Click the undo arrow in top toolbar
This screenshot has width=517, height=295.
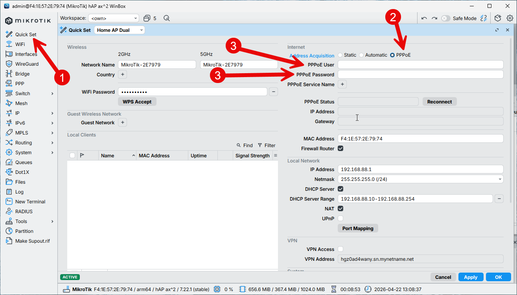[424, 18]
